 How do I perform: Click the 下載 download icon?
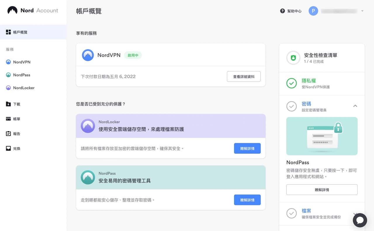point(8,104)
